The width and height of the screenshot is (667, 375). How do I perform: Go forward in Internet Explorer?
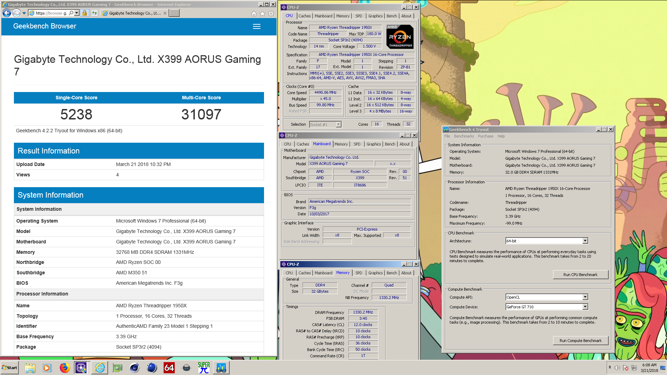tap(16, 13)
